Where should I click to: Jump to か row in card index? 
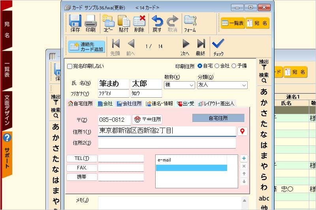tap(264, 102)
